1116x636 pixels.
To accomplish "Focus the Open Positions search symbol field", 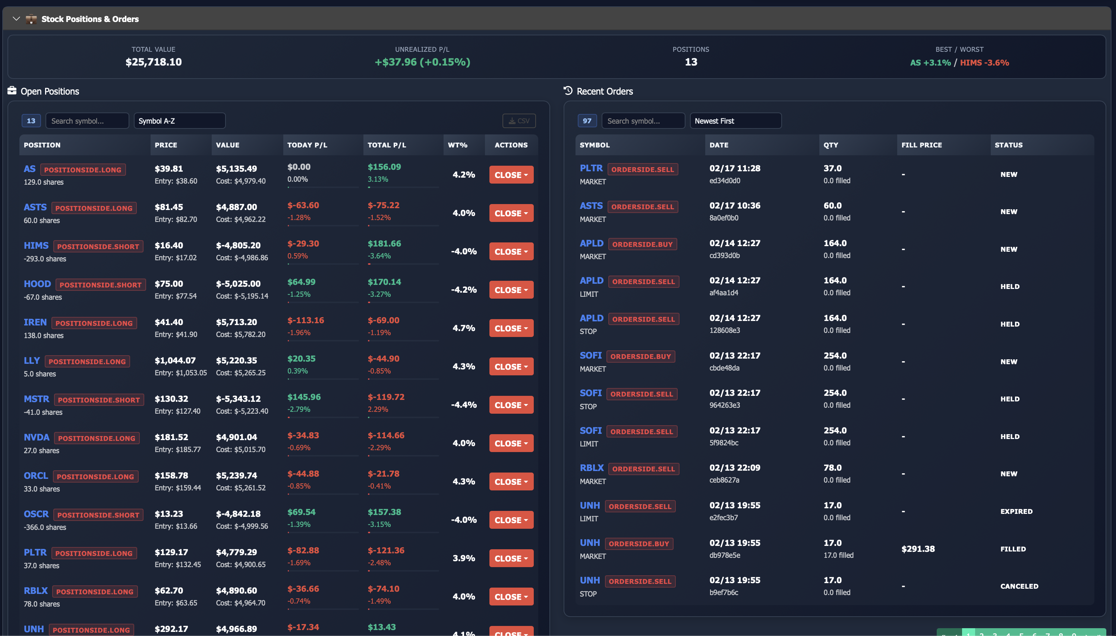I will click(x=88, y=121).
